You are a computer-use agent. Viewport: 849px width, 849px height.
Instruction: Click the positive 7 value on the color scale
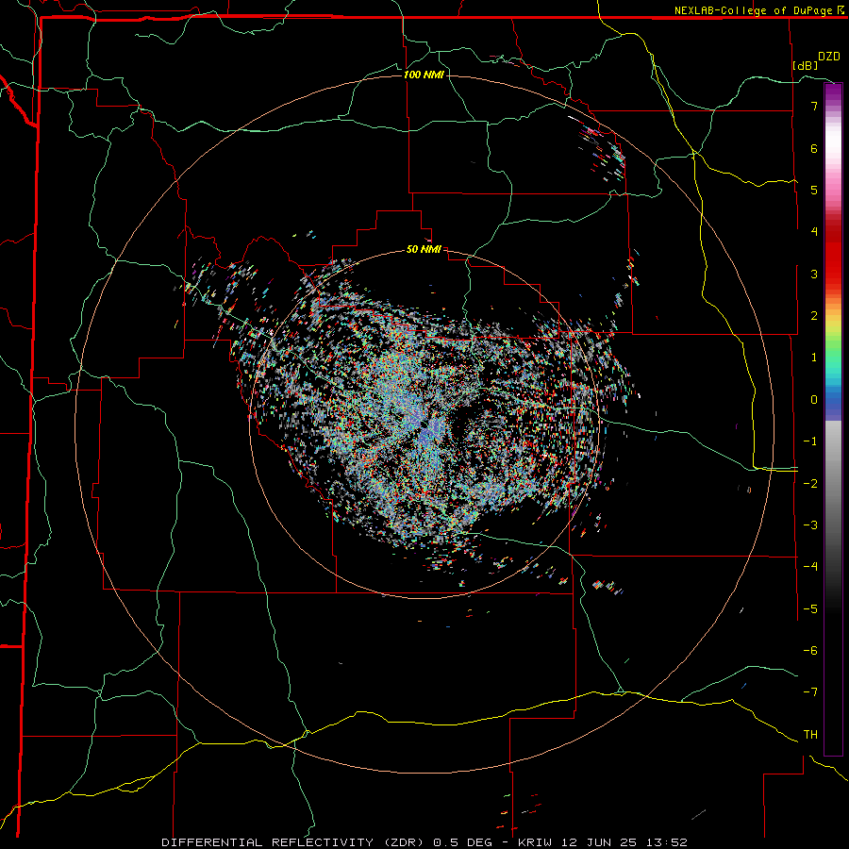814,106
